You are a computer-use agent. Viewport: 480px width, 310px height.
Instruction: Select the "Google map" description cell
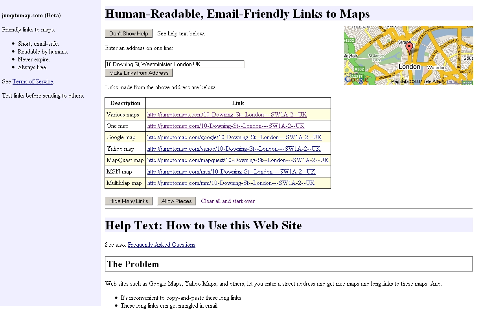click(125, 137)
